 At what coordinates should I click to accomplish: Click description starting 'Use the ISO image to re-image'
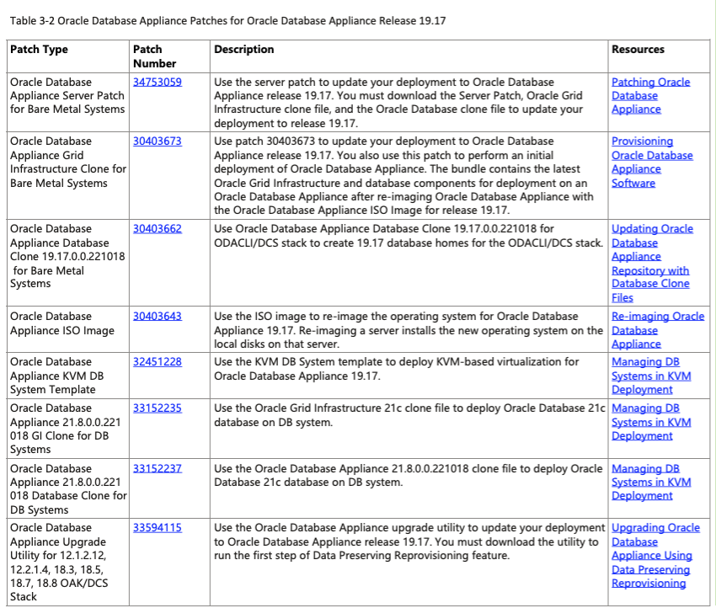(409, 330)
